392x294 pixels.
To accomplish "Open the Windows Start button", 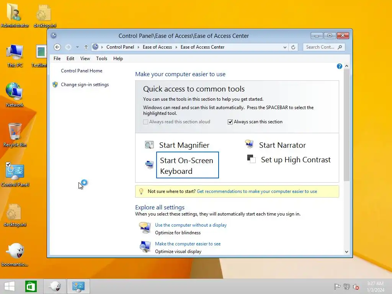I will click(x=10, y=286).
